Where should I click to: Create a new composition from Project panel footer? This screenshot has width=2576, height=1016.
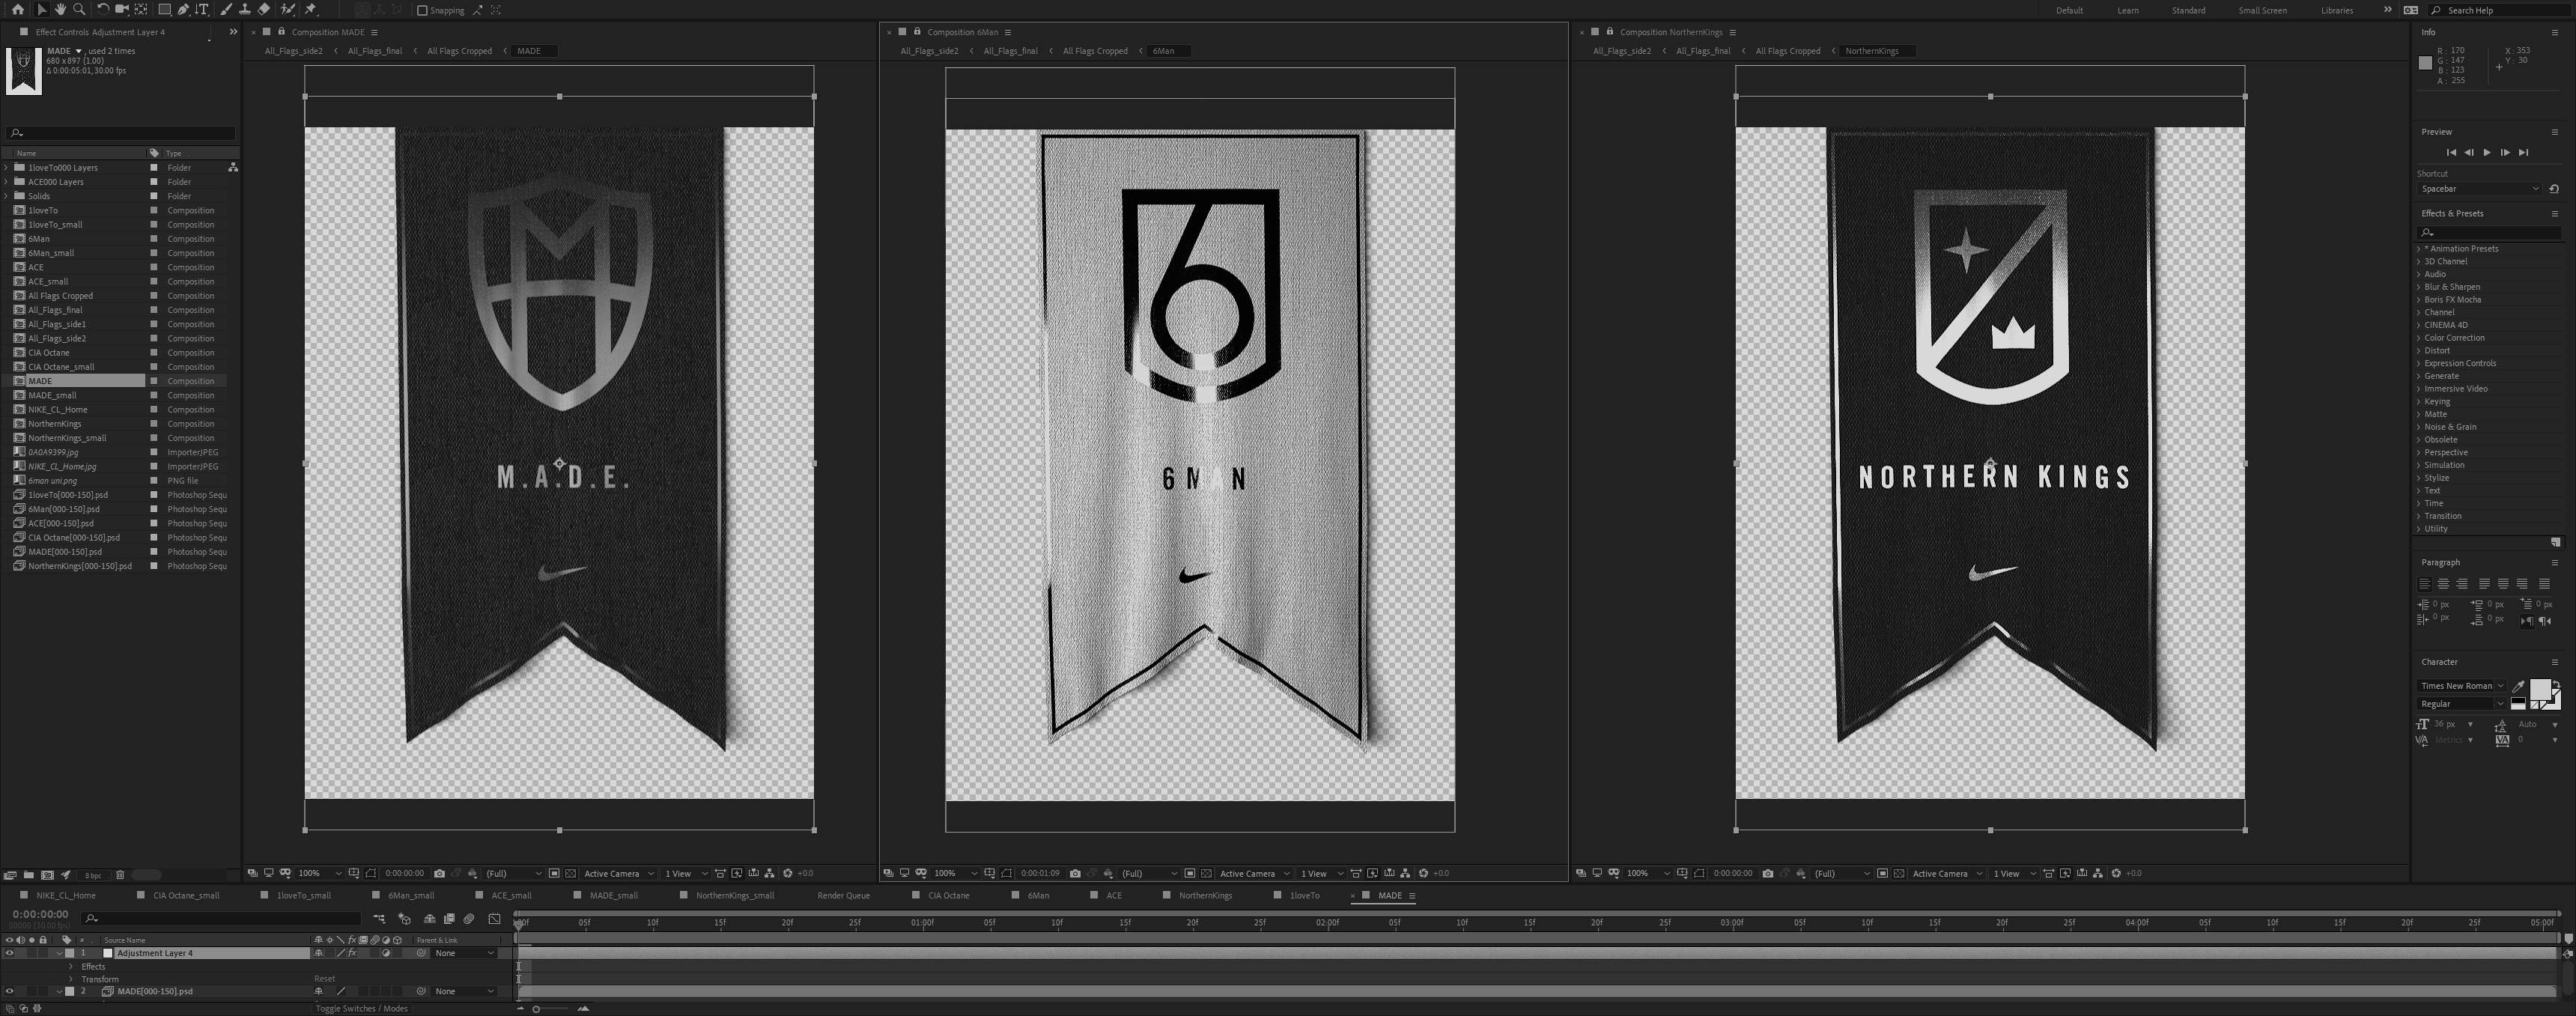(x=47, y=875)
